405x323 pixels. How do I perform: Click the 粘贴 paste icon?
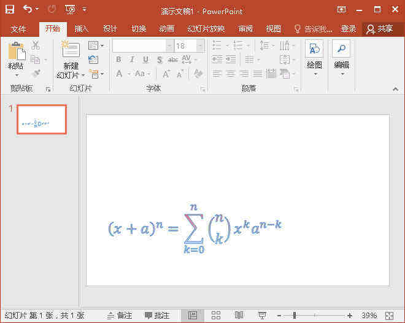(17, 51)
